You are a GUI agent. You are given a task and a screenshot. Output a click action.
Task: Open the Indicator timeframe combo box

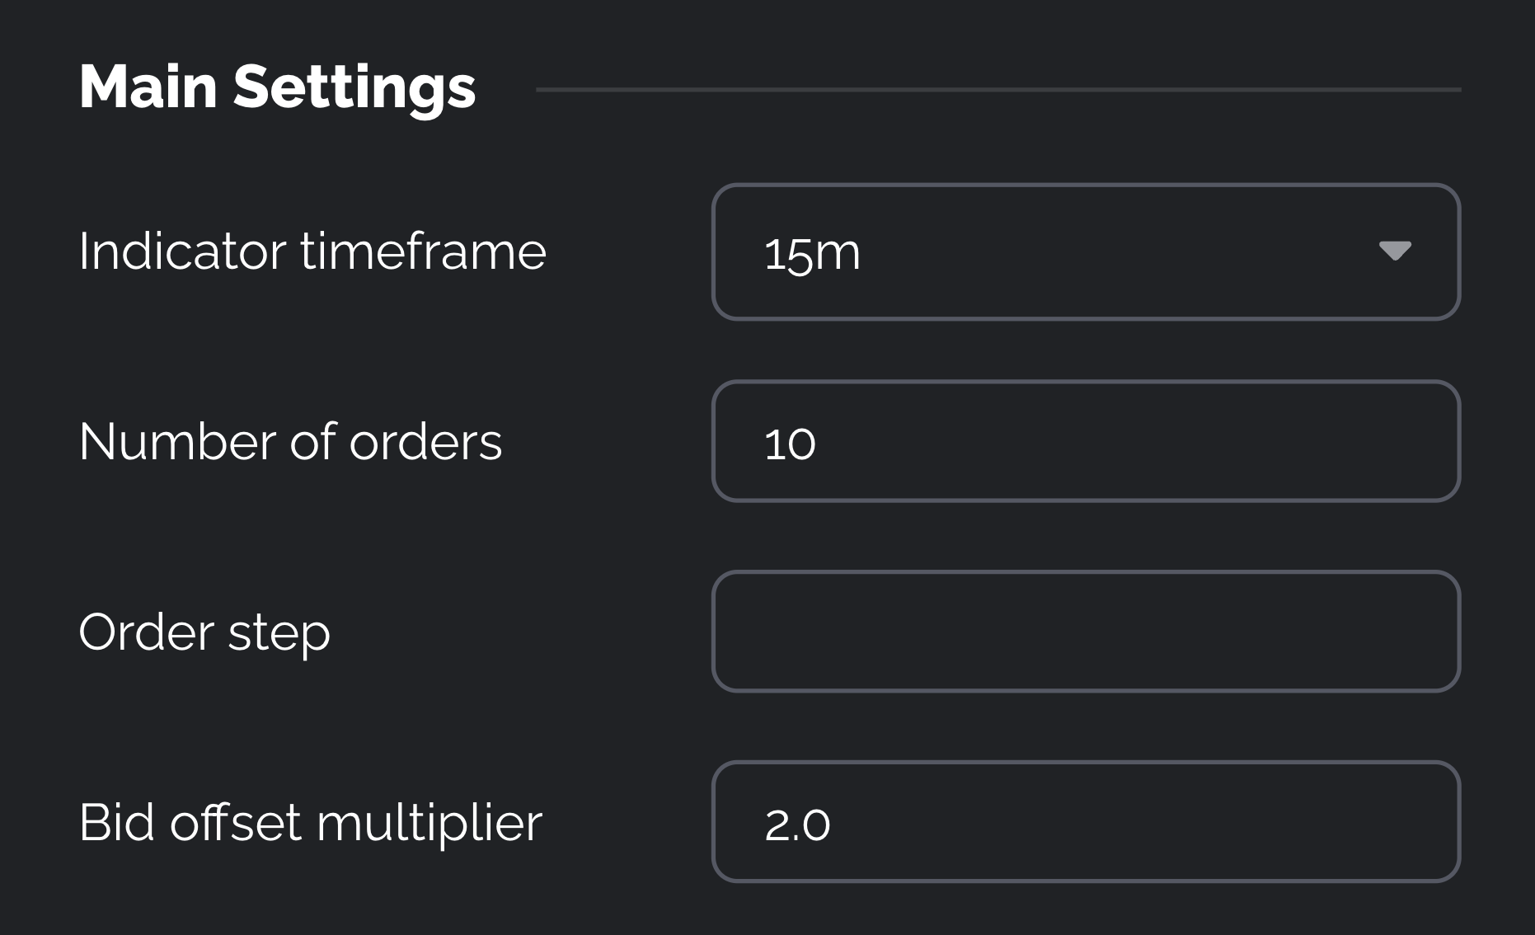point(1085,251)
